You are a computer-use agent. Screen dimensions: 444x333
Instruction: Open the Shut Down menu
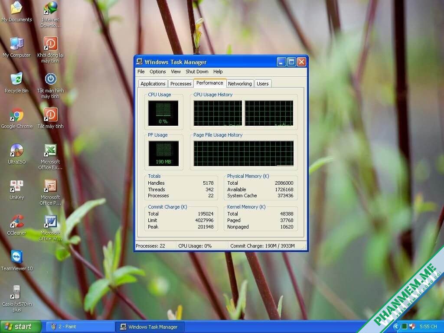[x=197, y=72]
